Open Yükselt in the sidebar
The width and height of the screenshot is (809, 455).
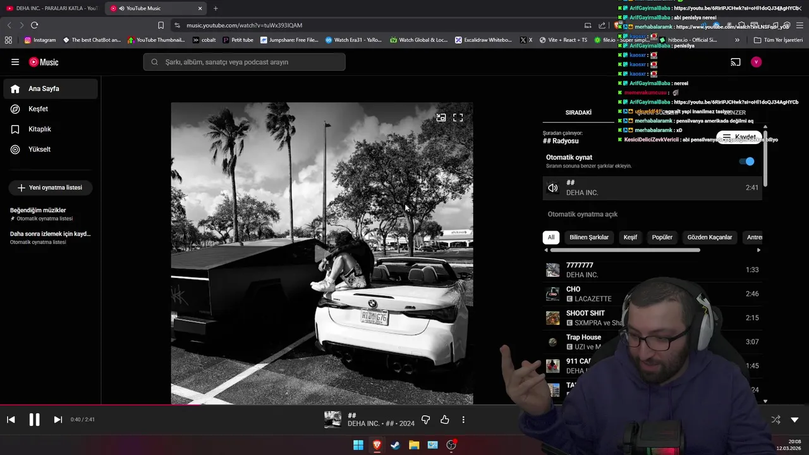coord(51,149)
